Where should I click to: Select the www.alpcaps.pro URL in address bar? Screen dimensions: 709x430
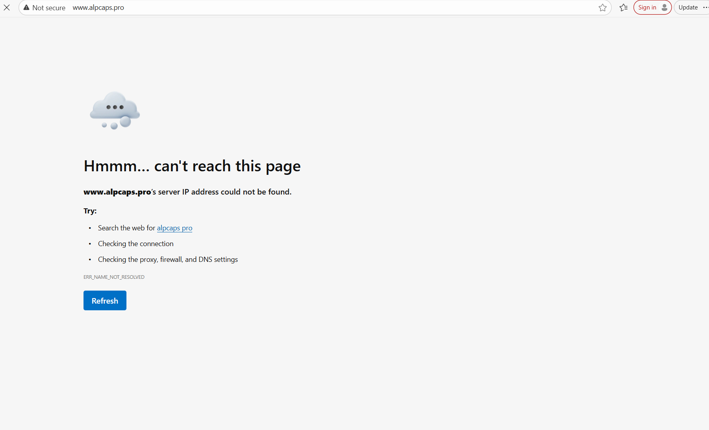pyautogui.click(x=98, y=7)
